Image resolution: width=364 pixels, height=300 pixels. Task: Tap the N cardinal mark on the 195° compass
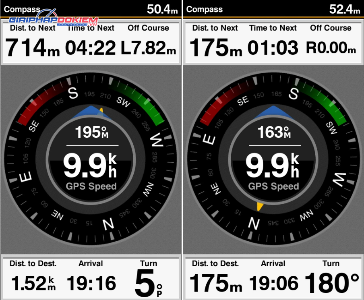click(x=109, y=223)
